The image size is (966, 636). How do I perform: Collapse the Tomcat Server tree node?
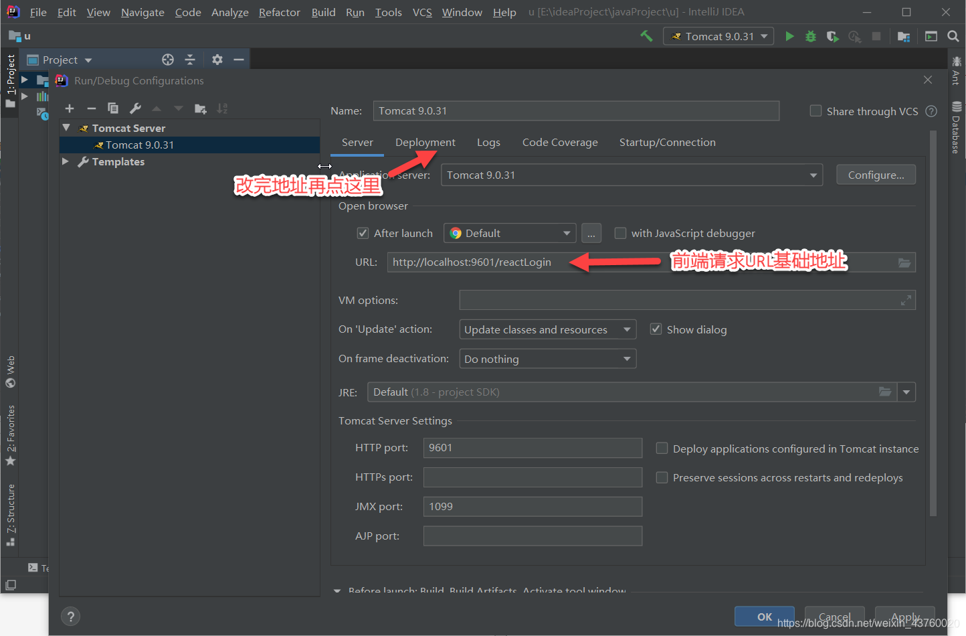[x=66, y=127]
